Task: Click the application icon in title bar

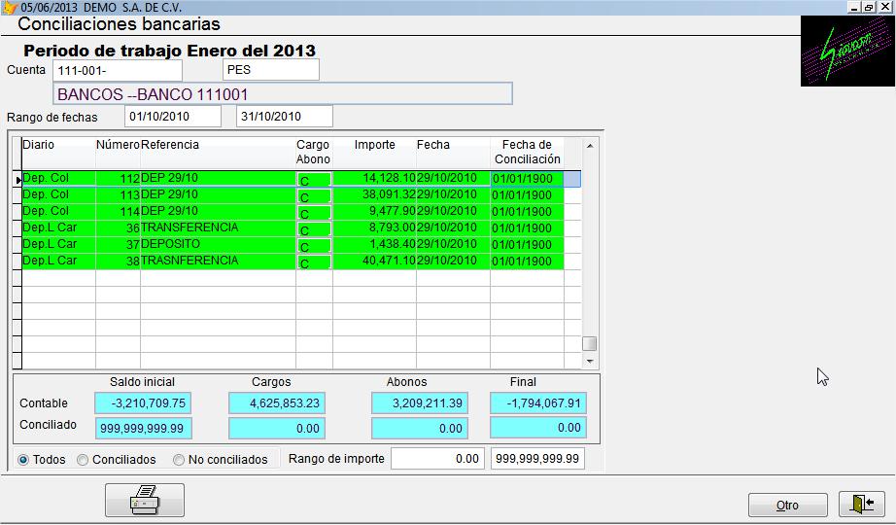Action: (9, 8)
